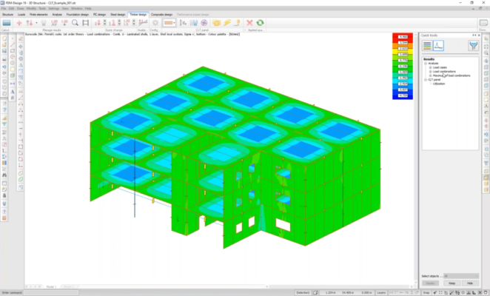Open the Tools menu

pyautogui.click(x=42, y=8)
